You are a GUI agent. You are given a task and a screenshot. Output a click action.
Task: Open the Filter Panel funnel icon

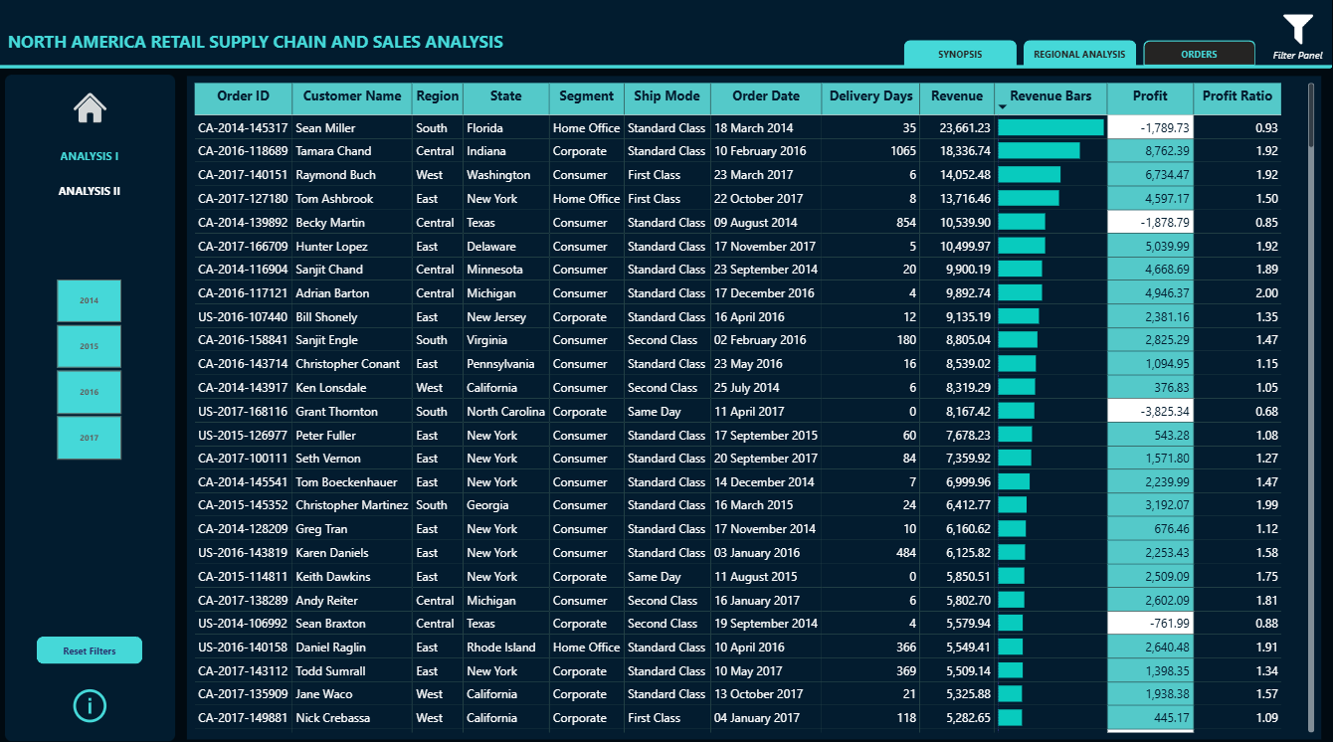tap(1298, 30)
